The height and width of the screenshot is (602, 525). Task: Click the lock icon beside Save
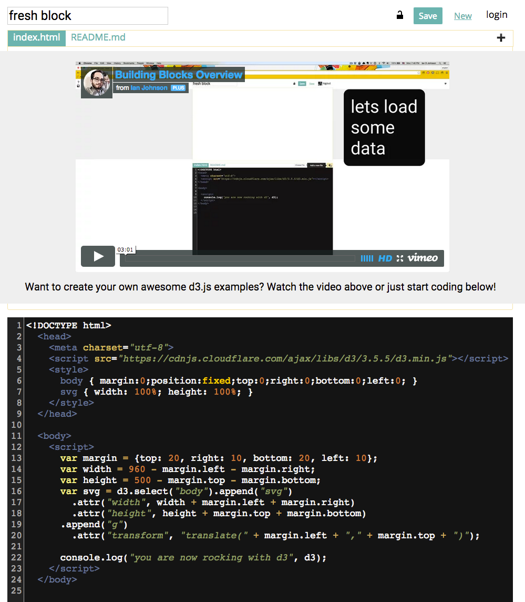399,15
